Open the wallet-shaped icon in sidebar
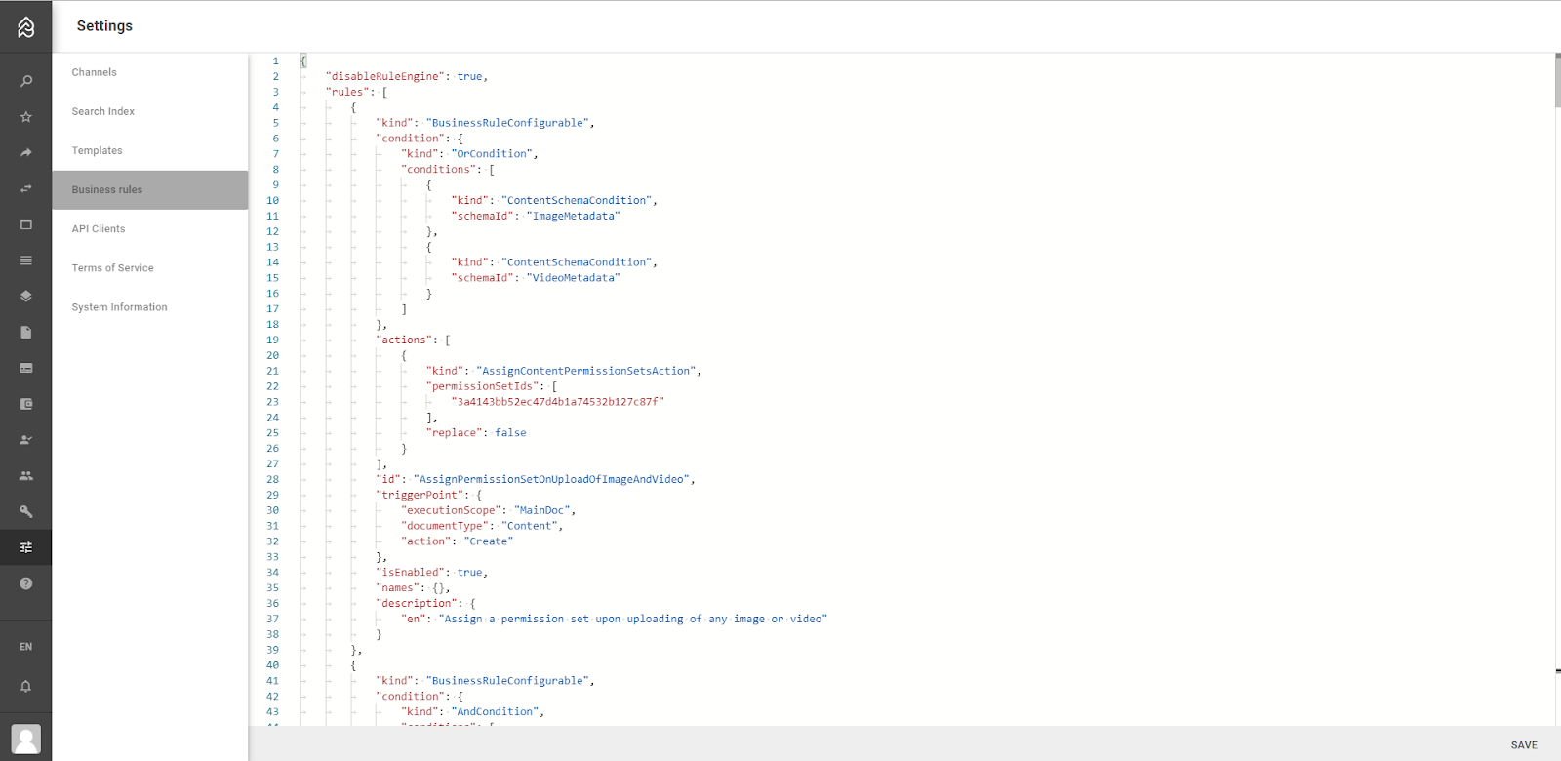The height and width of the screenshot is (761, 1561). pyautogui.click(x=25, y=404)
